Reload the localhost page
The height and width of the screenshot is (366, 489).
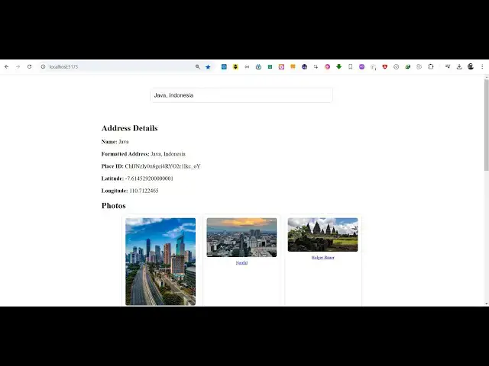29,66
